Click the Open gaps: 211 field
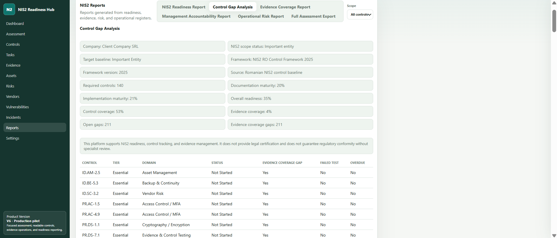557x238 pixels. coord(152,125)
